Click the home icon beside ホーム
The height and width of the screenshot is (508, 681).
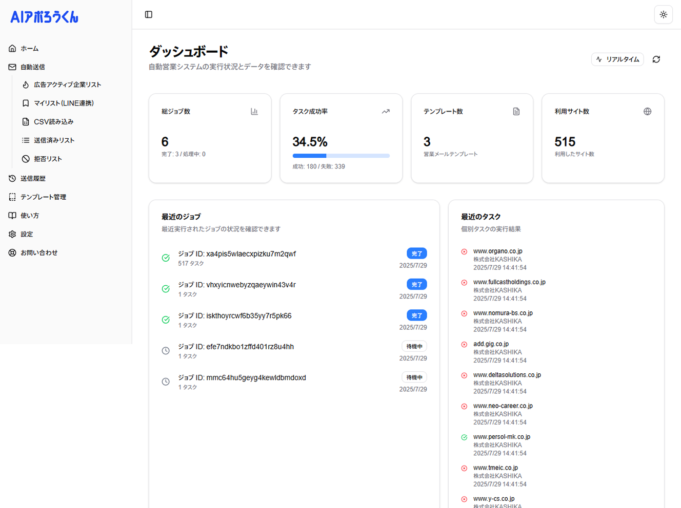(12, 48)
